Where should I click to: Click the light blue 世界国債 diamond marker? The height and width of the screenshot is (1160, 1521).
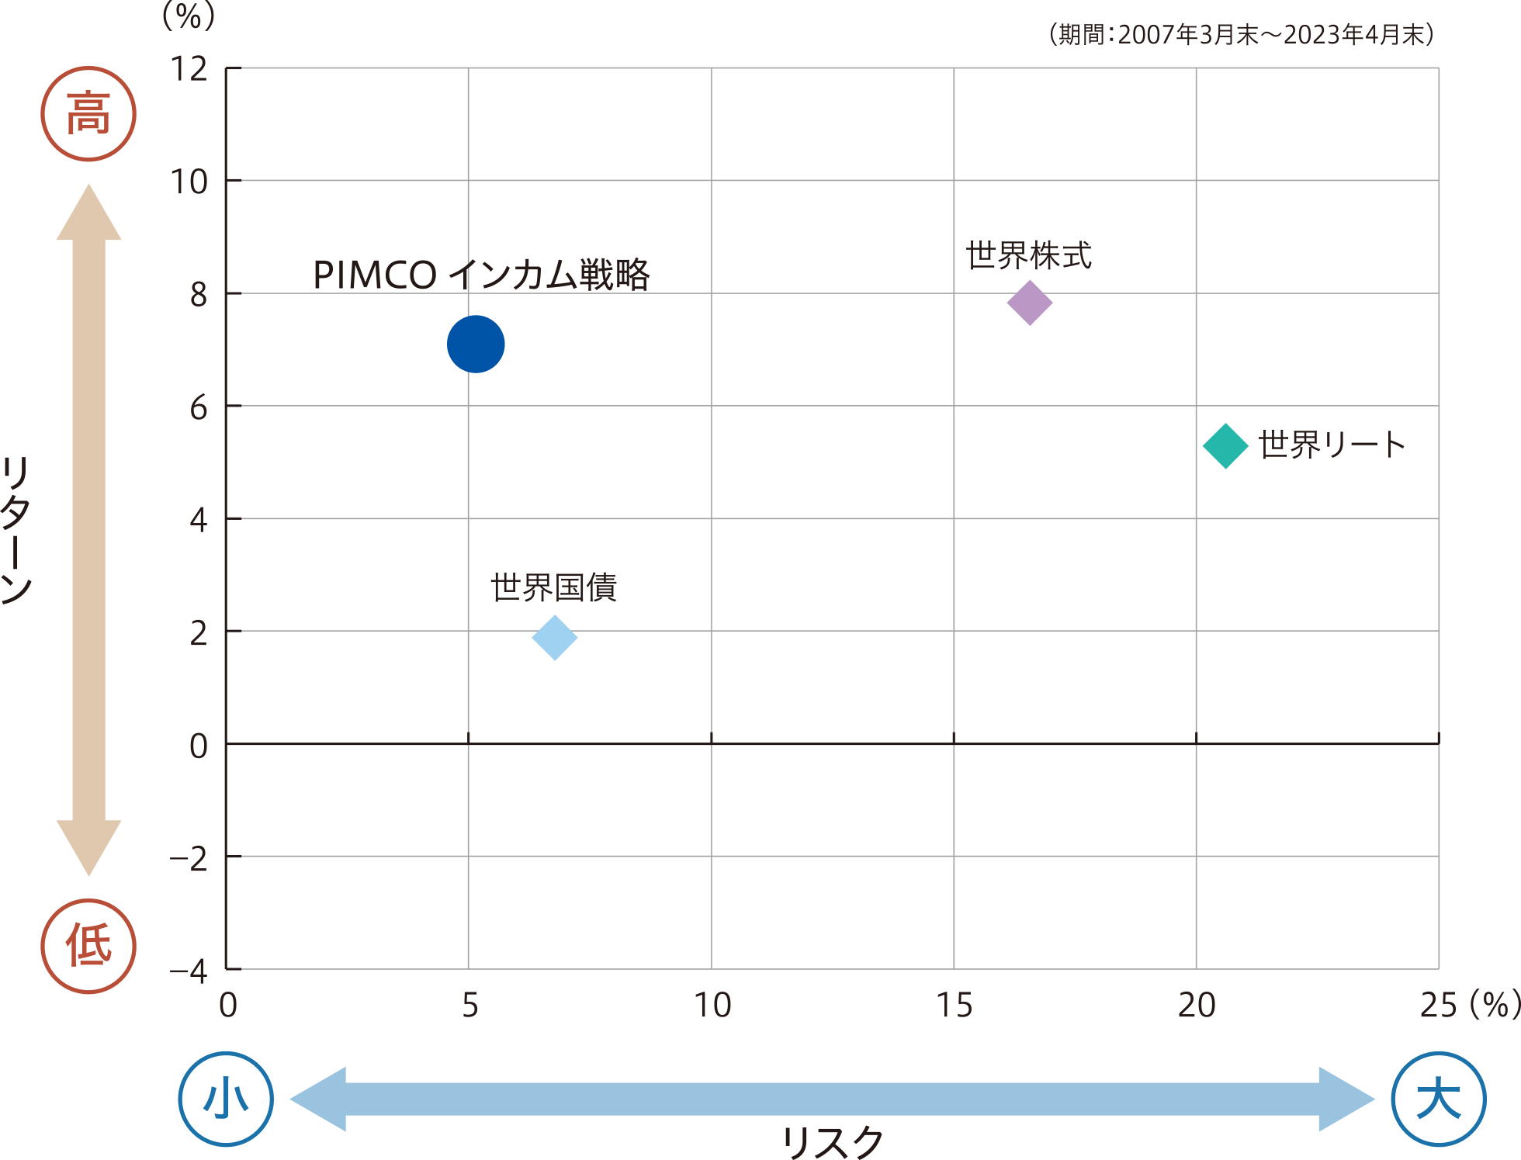coord(556,639)
